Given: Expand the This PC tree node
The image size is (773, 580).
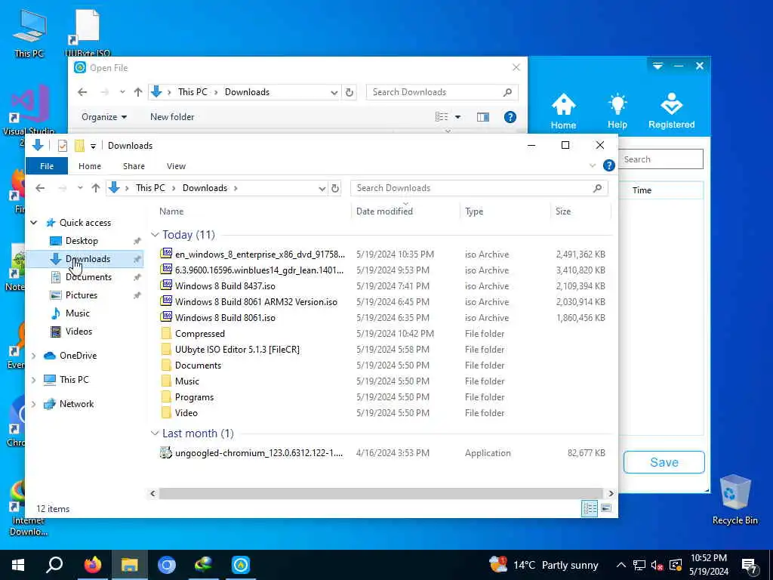Looking at the screenshot, I should 33,380.
